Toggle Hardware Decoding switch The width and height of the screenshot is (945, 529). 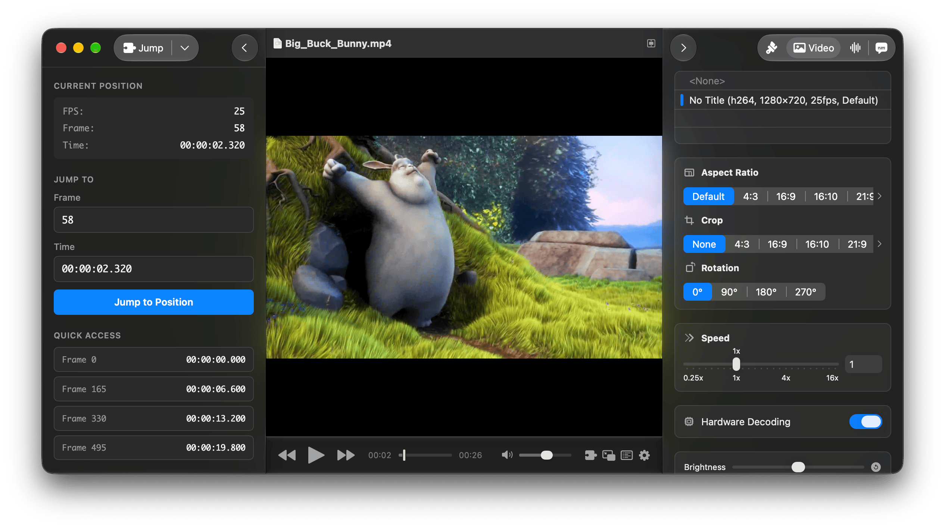coord(866,422)
